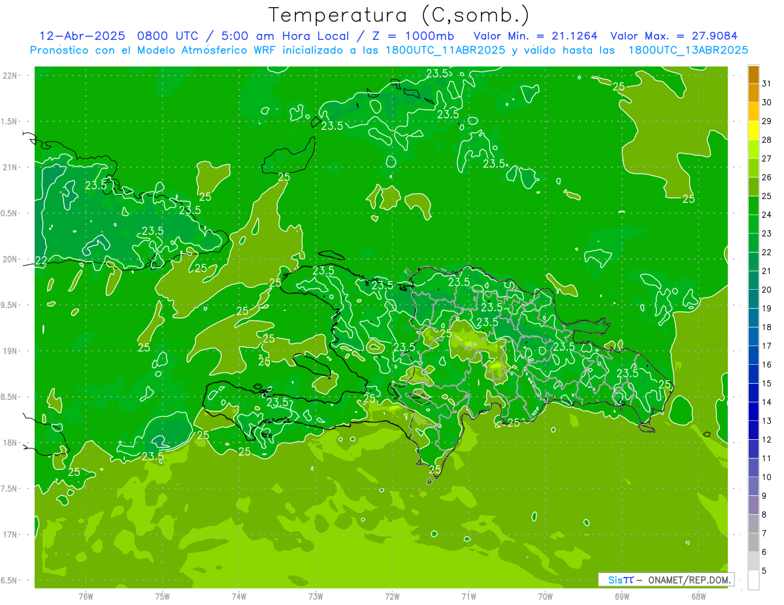This screenshot has height=605, width=784.
Task: Click legend scale value '15'
Action: tap(767, 384)
